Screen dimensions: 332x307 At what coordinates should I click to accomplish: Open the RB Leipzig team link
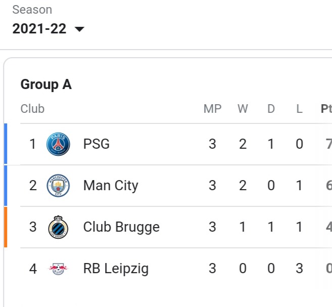(x=116, y=269)
